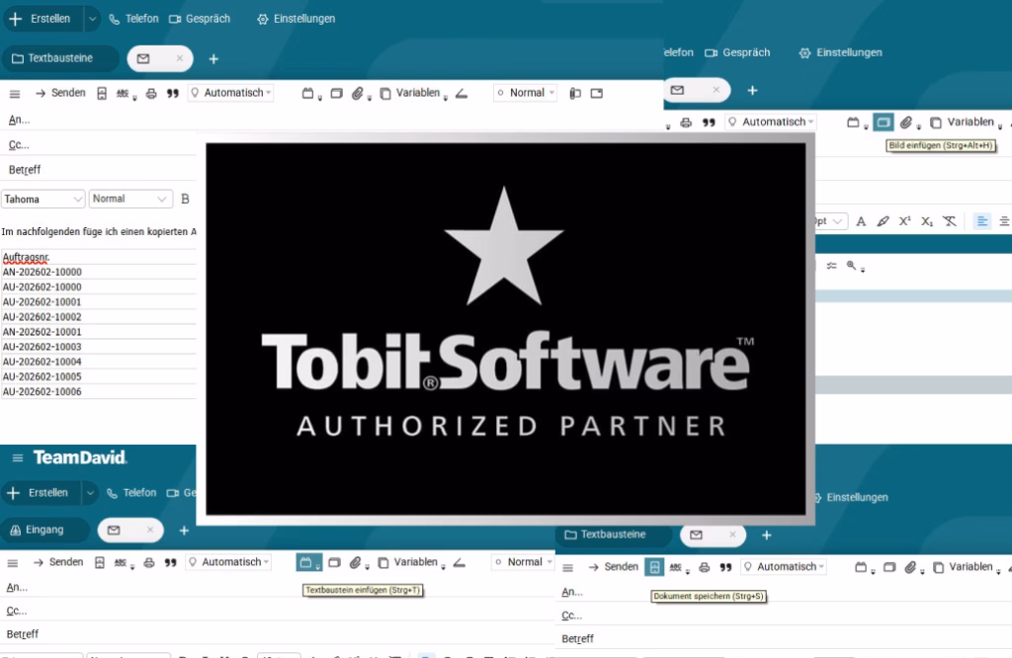The height and width of the screenshot is (658, 1012).
Task: Click Senden in the top-left mail toolbar
Action: coord(60,93)
